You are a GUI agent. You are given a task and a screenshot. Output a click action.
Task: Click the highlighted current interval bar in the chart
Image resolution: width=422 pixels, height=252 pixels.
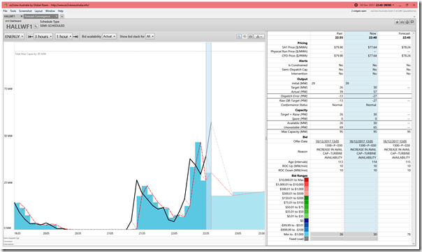point(209,136)
